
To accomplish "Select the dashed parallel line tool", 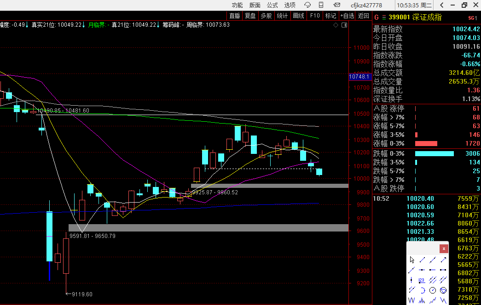I will click(411, 290).
